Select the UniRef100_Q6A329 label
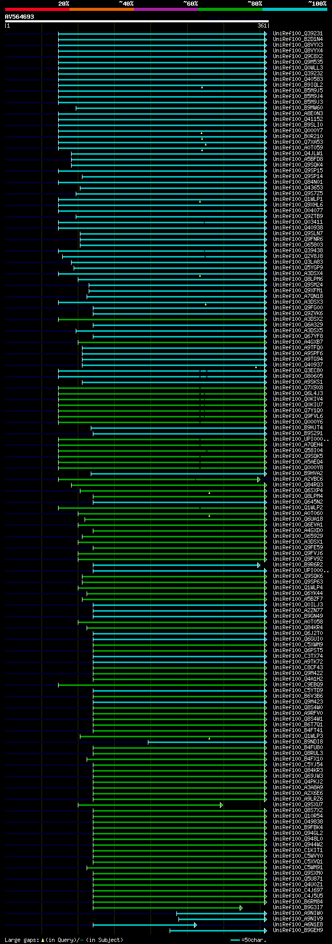332x944 pixels. coord(298,325)
